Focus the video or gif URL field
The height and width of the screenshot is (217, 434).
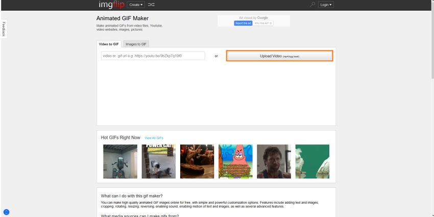tap(153, 56)
